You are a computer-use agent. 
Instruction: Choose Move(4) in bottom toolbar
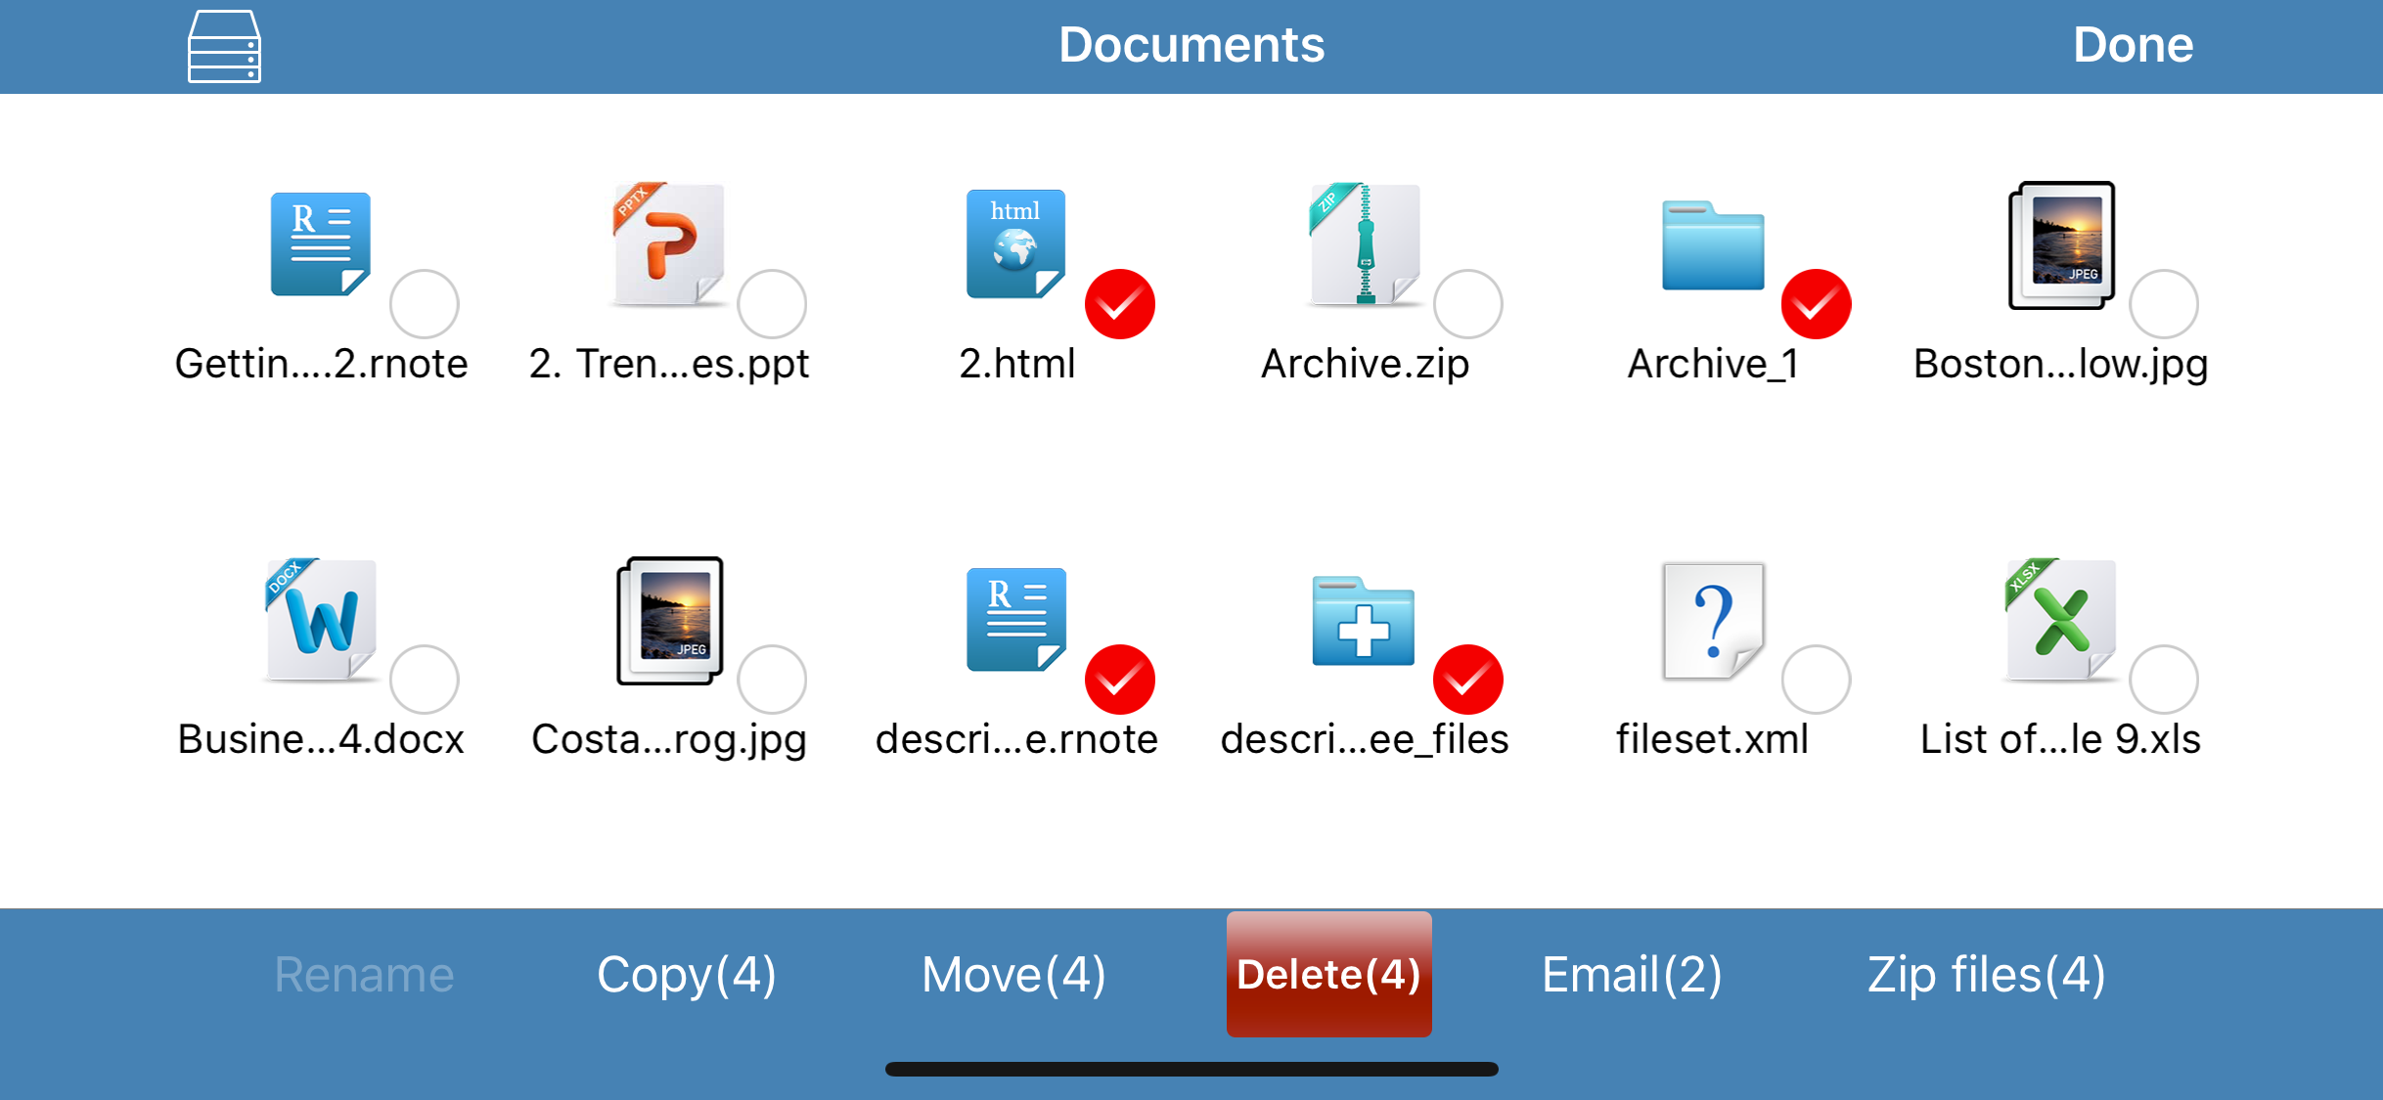pyautogui.click(x=1013, y=975)
